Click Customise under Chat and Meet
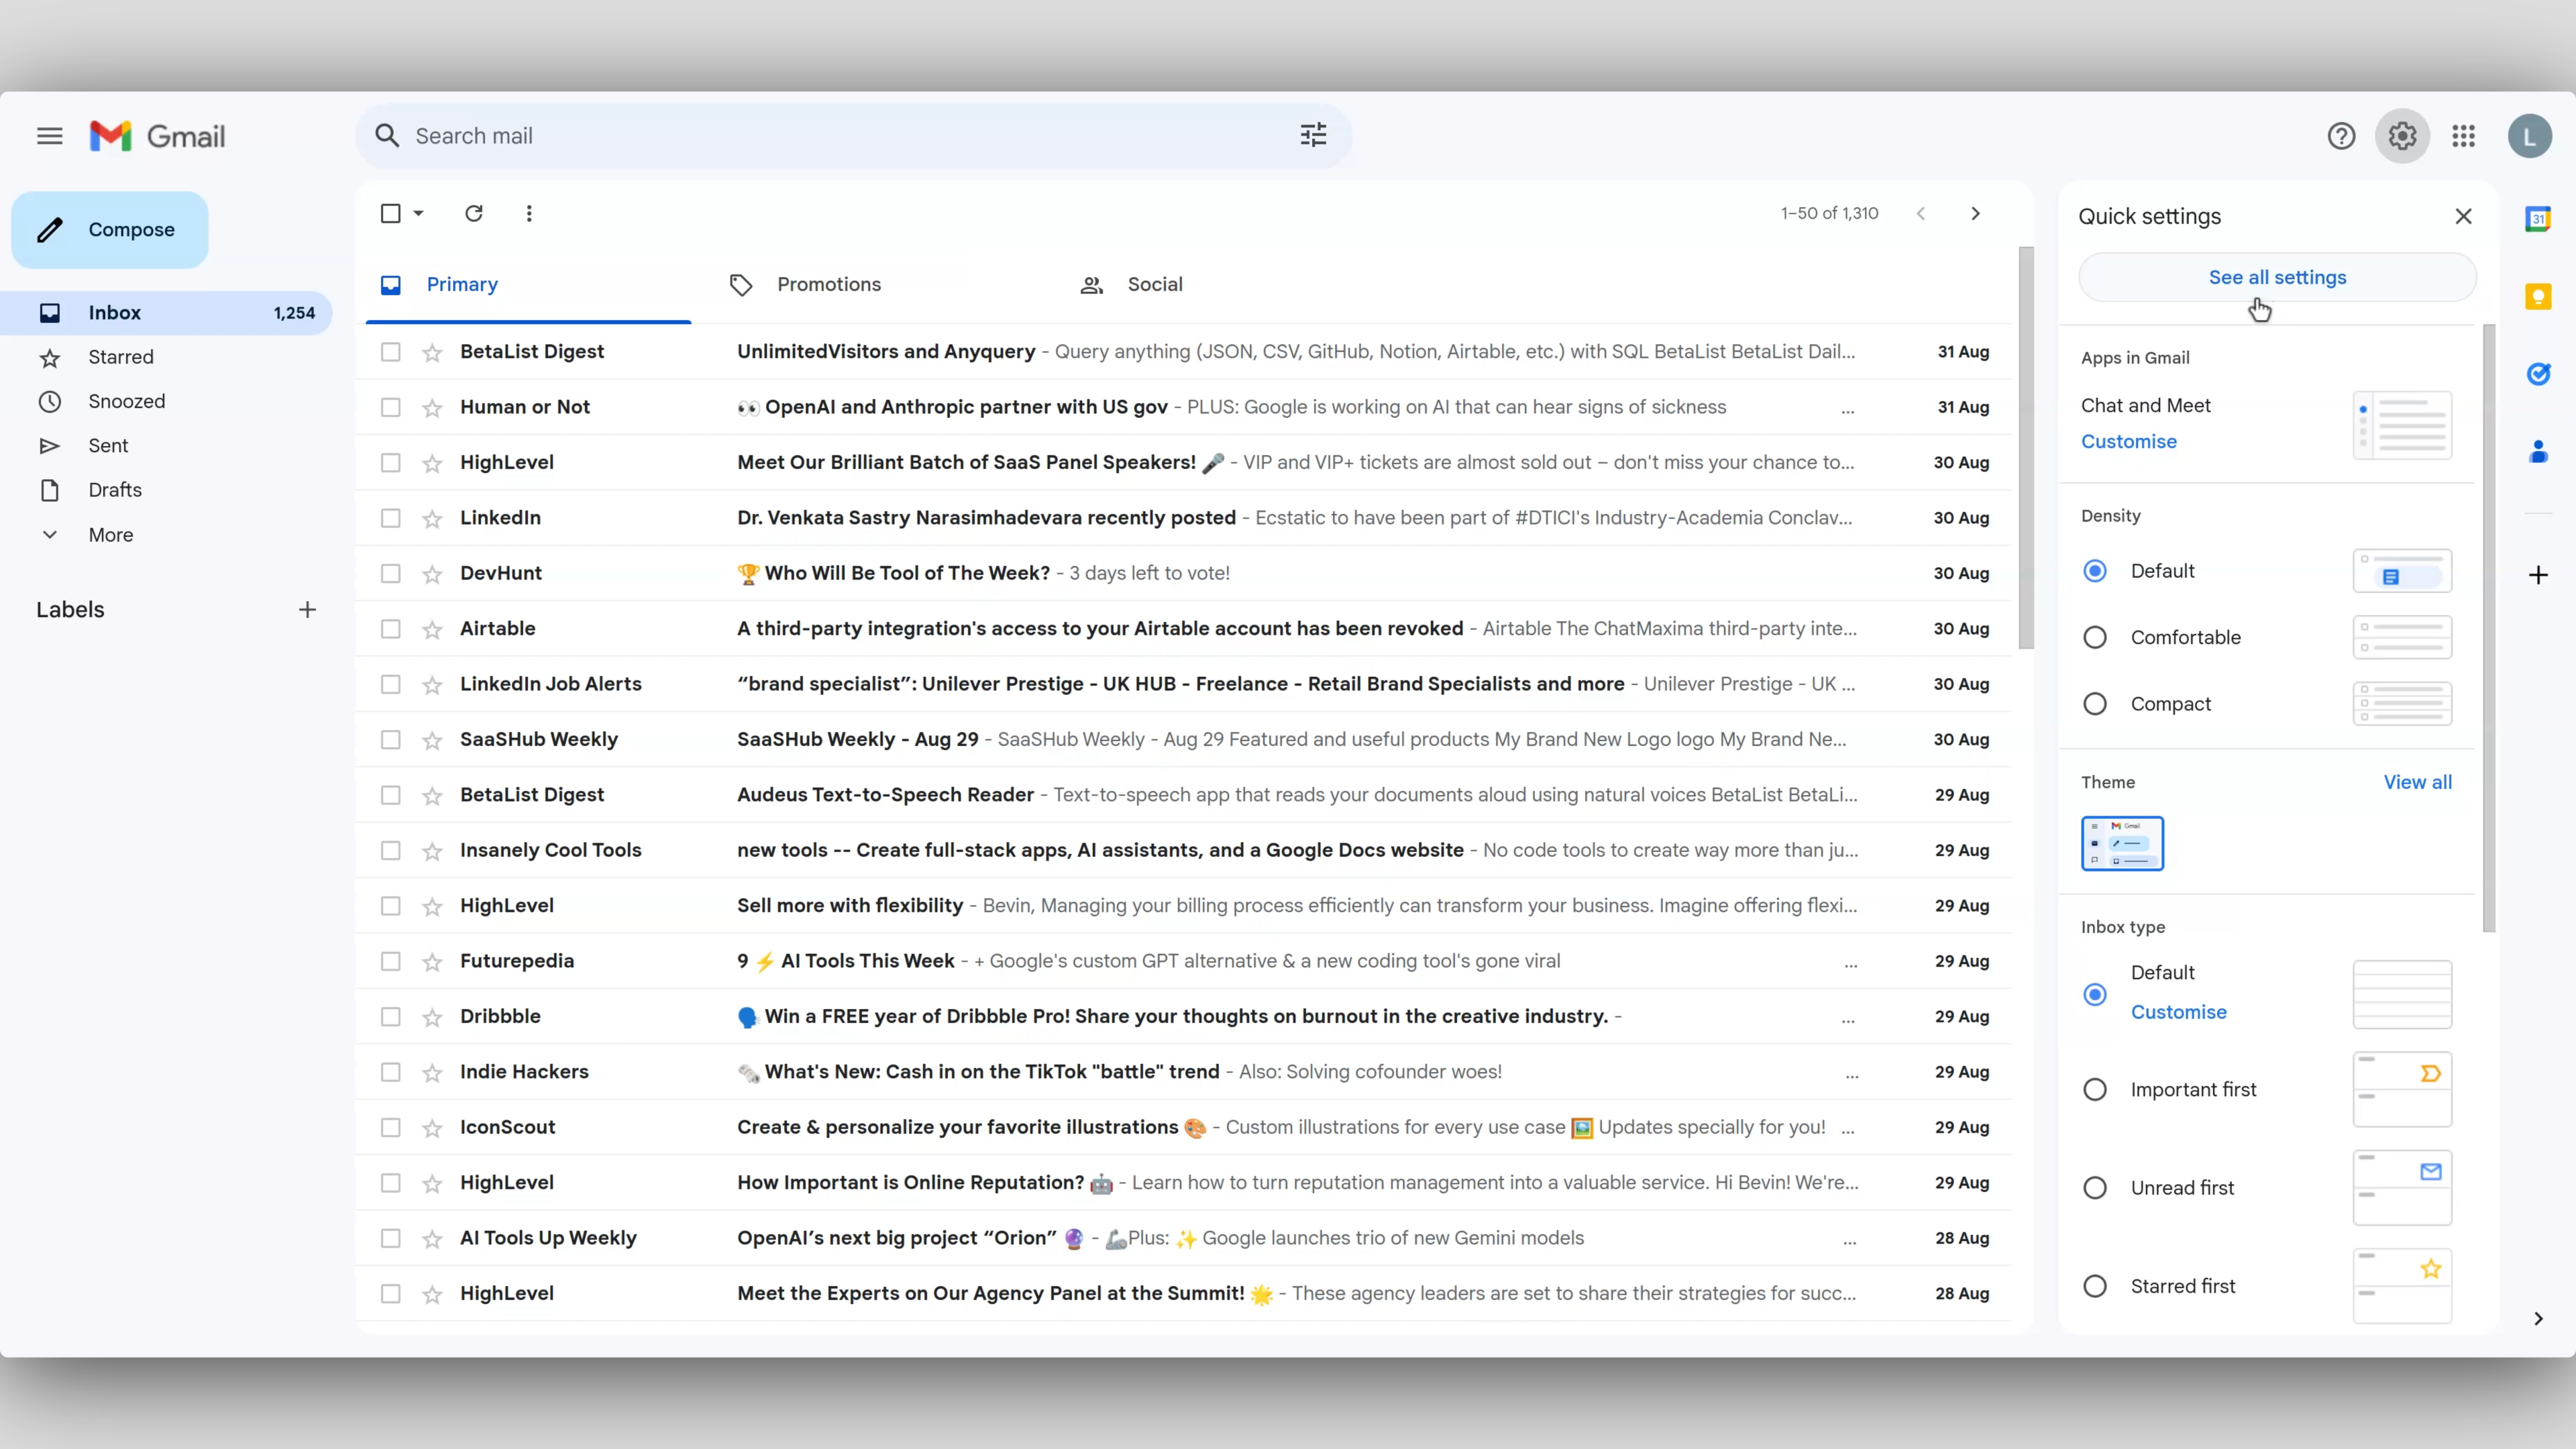The height and width of the screenshot is (1449, 2576). 2129,441
